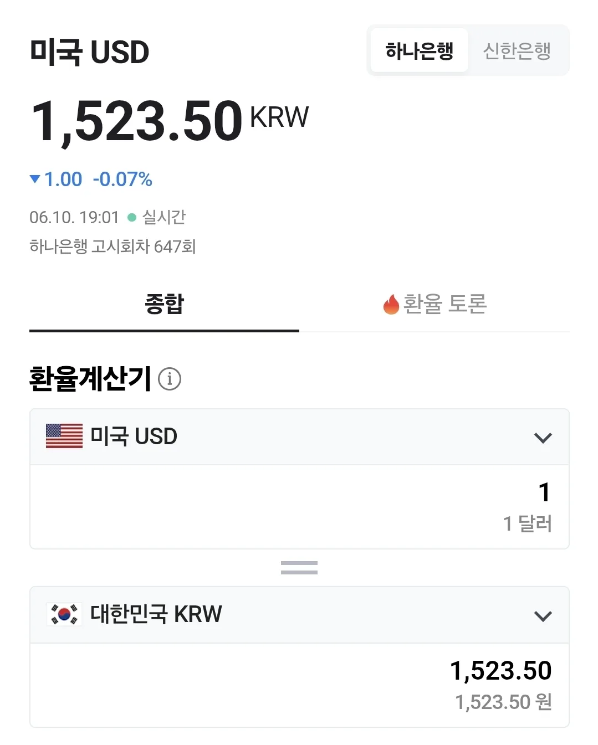This screenshot has height=745, width=598.
Task: Switch to the 환율 토론 tab
Action: [435, 305]
